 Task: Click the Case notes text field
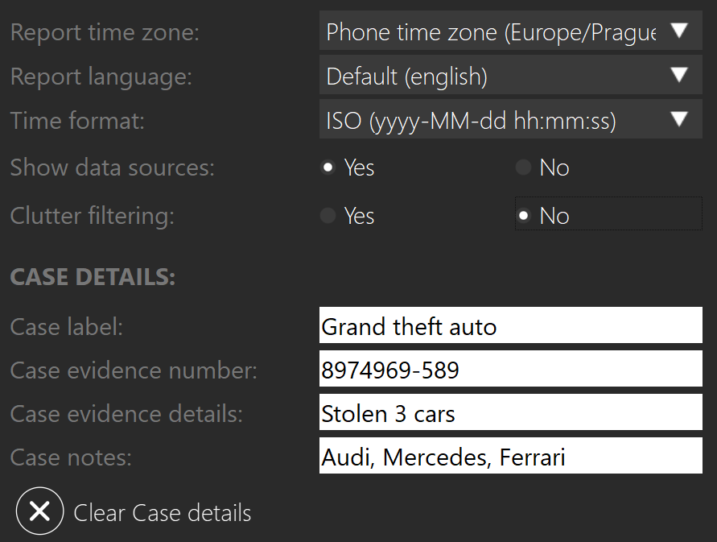point(511,456)
